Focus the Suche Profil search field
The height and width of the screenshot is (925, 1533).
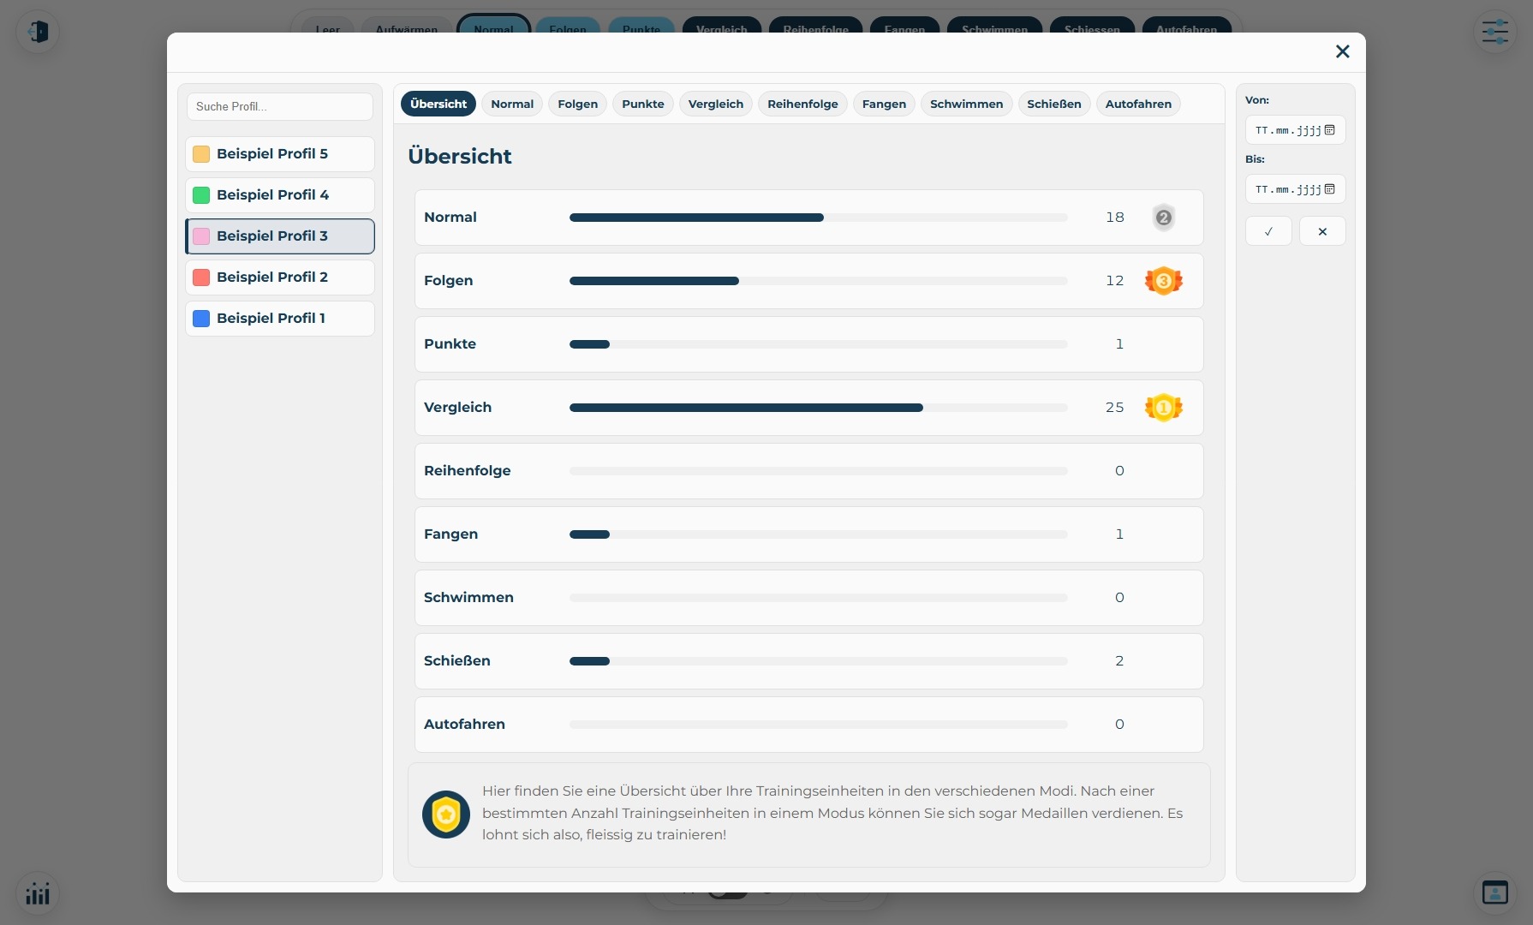click(x=280, y=107)
